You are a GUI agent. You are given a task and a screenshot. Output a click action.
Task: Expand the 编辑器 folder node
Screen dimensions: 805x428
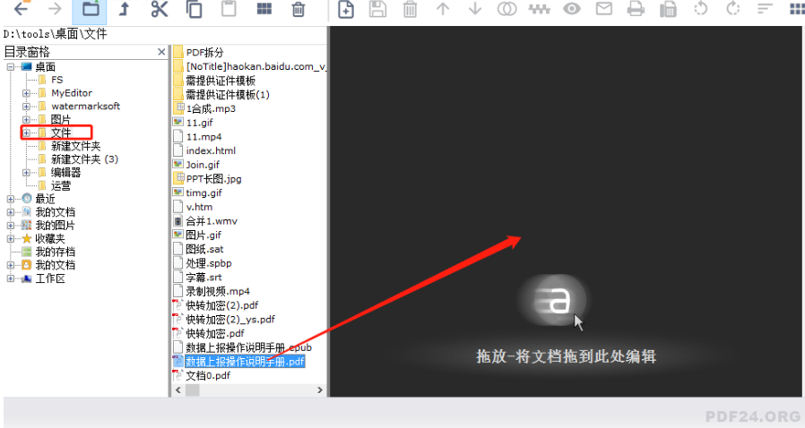26,173
